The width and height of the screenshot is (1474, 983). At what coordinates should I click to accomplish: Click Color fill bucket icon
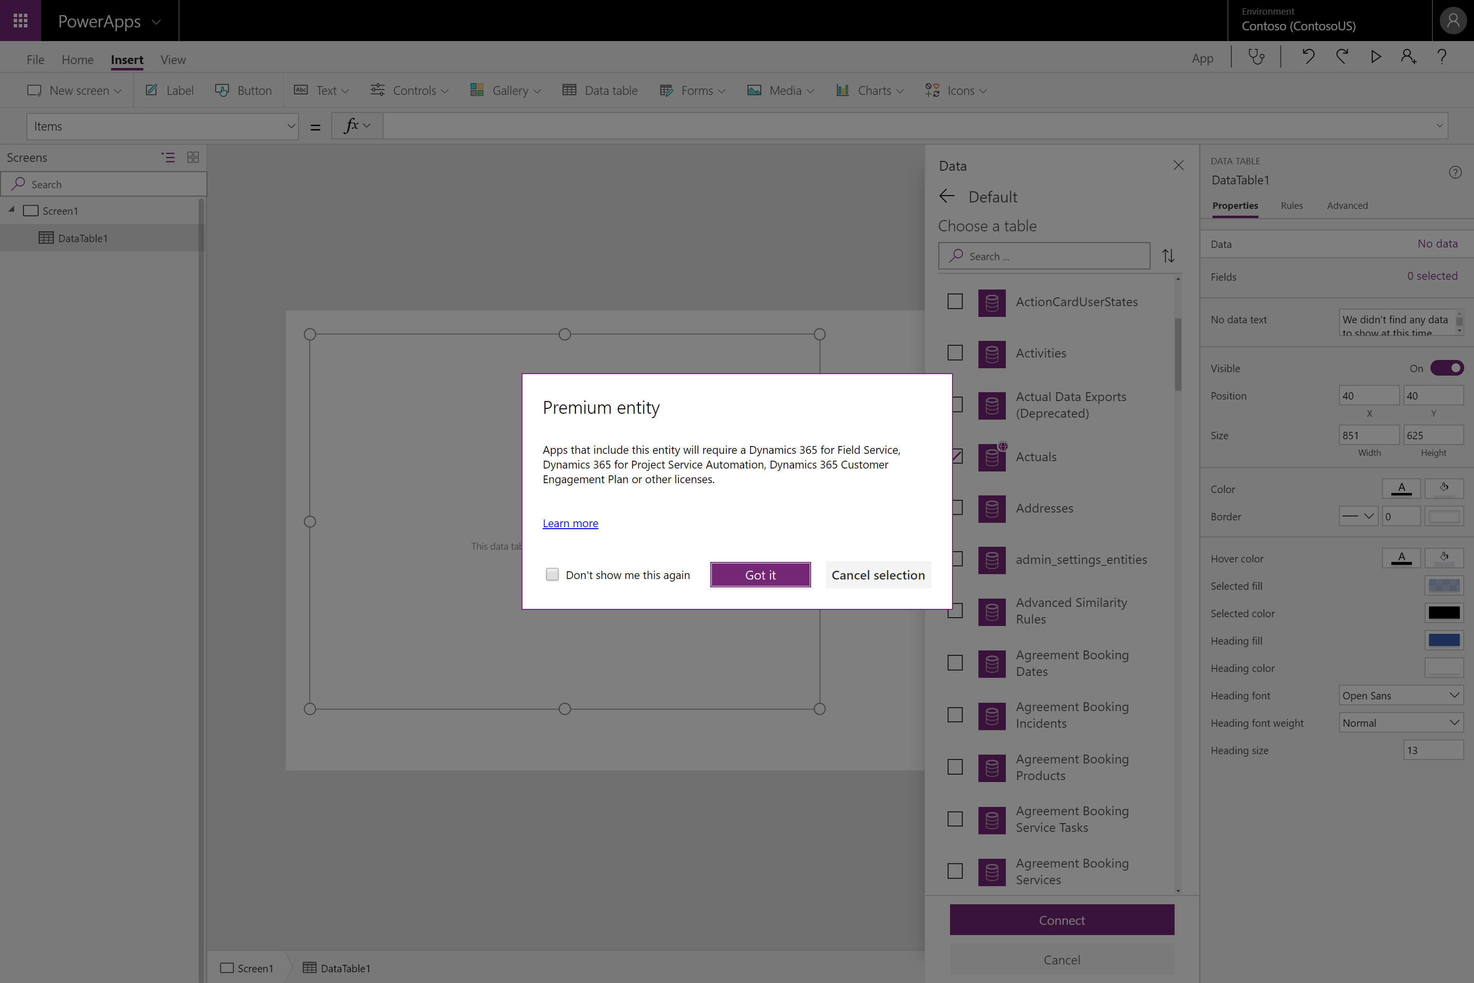[x=1444, y=489]
